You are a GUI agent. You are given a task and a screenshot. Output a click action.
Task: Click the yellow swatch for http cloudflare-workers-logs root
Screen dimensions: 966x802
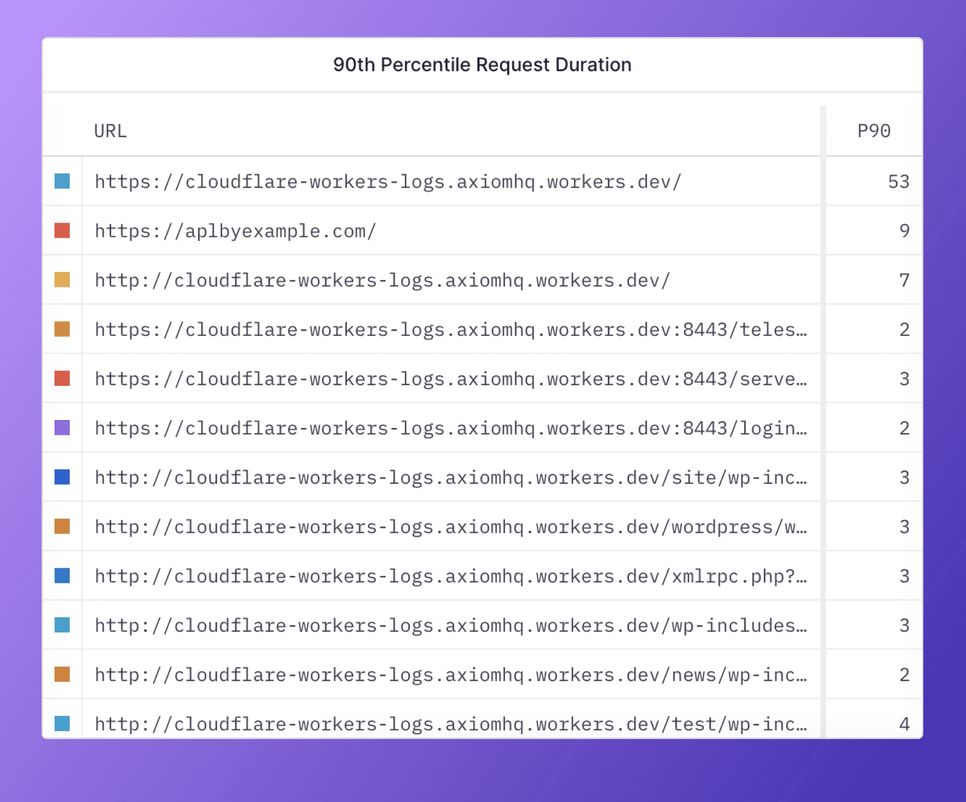click(x=62, y=280)
